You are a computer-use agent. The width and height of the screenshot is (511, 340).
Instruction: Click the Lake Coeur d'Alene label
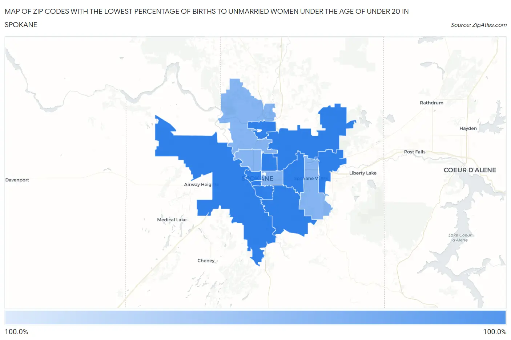coord(460,238)
